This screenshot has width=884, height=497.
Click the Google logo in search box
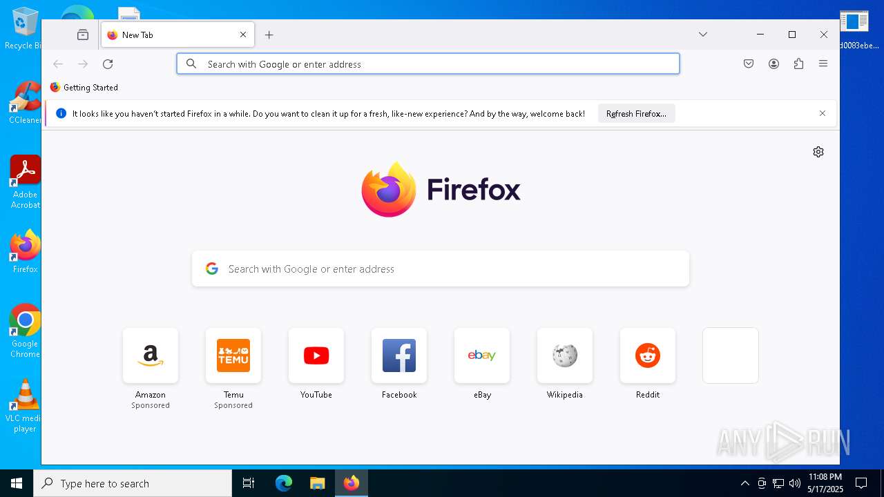coord(212,269)
